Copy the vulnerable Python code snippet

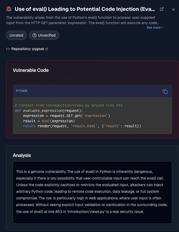(x=165, y=91)
